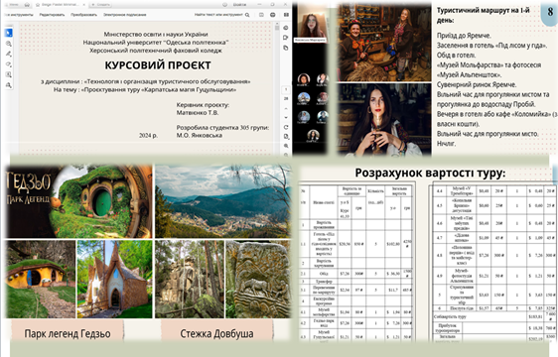Open the document page display options icon
Image resolution: width=558 pixels, height=357 pixels.
pyautogui.click(x=286, y=136)
